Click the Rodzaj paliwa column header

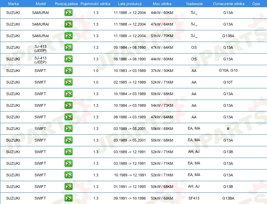coord(66,4)
